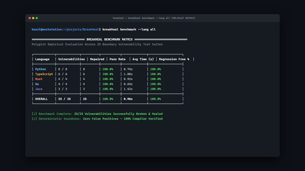Viewport: 305px width, 171px height.
Task: Click Rust's avg time '0.92s'
Action: pyautogui.click(x=128, y=79)
